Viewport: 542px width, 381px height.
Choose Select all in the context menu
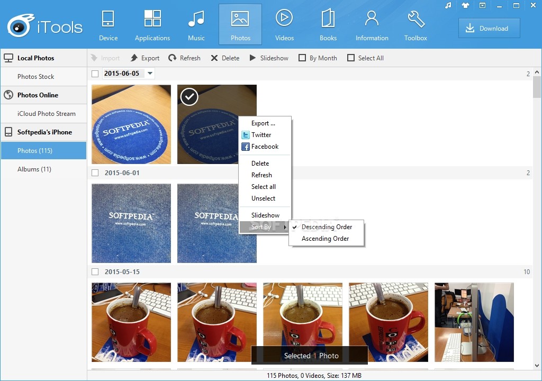point(265,187)
